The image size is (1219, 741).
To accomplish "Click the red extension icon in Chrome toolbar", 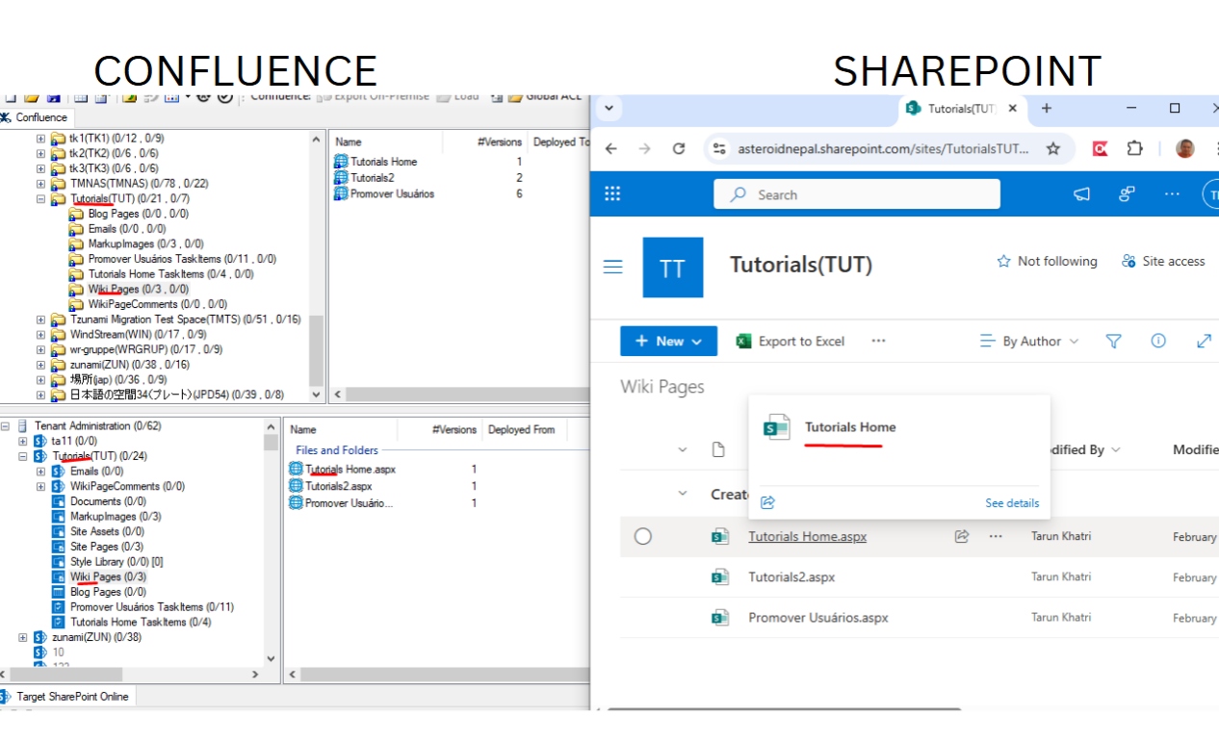I will coord(1100,148).
